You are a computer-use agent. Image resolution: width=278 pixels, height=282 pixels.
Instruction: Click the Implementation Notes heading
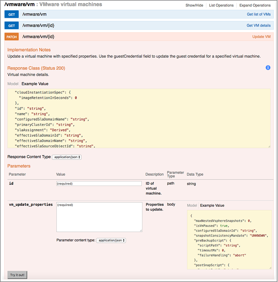pos(29,50)
